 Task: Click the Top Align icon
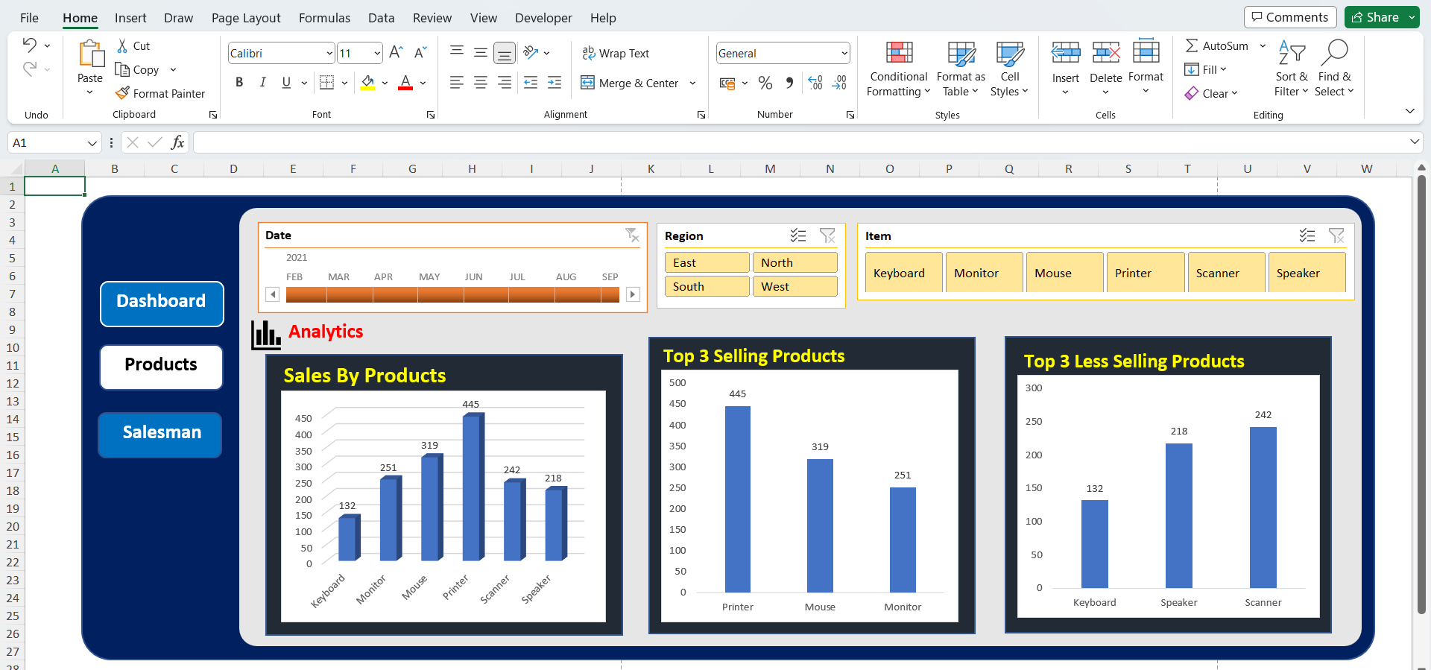coord(457,52)
